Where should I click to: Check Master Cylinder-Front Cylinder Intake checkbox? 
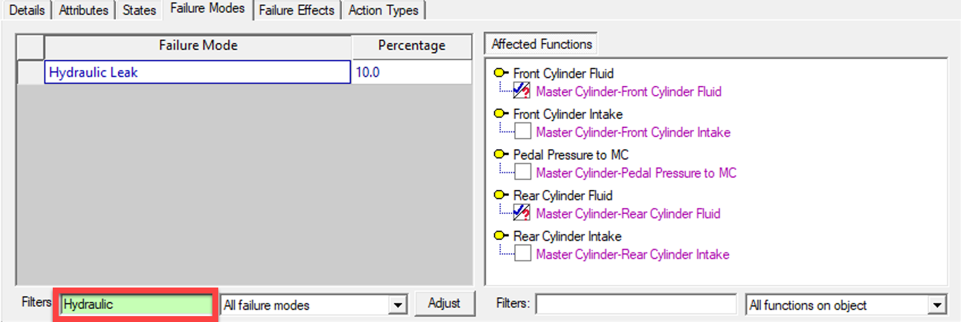[523, 132]
